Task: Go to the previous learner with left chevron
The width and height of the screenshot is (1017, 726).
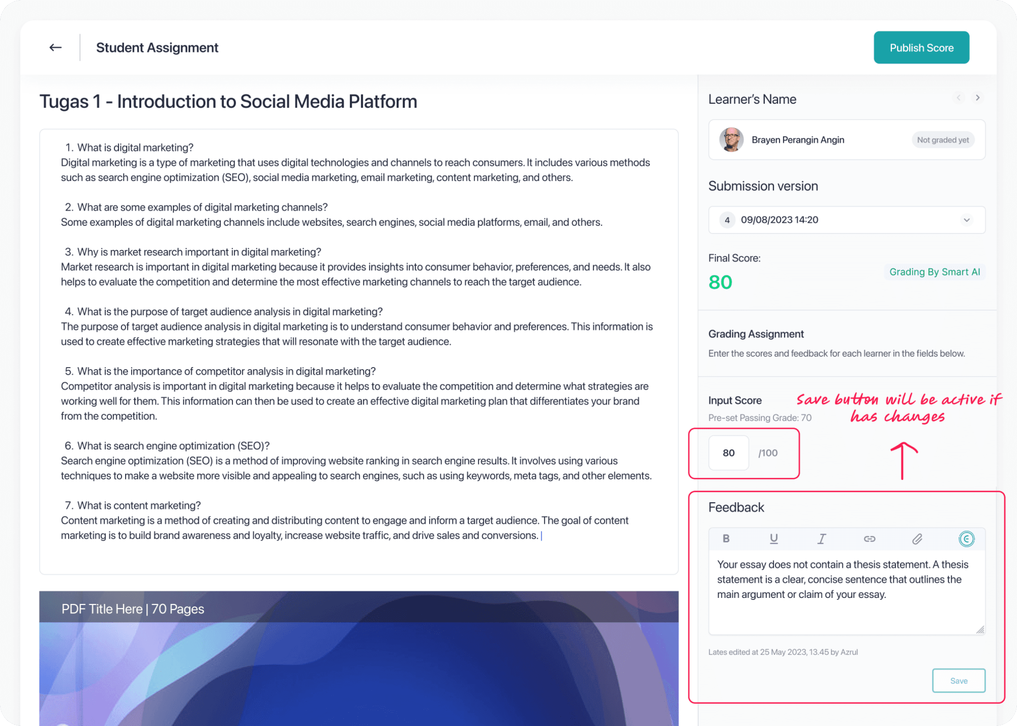Action: tap(959, 97)
